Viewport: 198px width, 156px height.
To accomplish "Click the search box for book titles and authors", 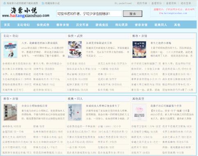I will [x=89, y=14].
